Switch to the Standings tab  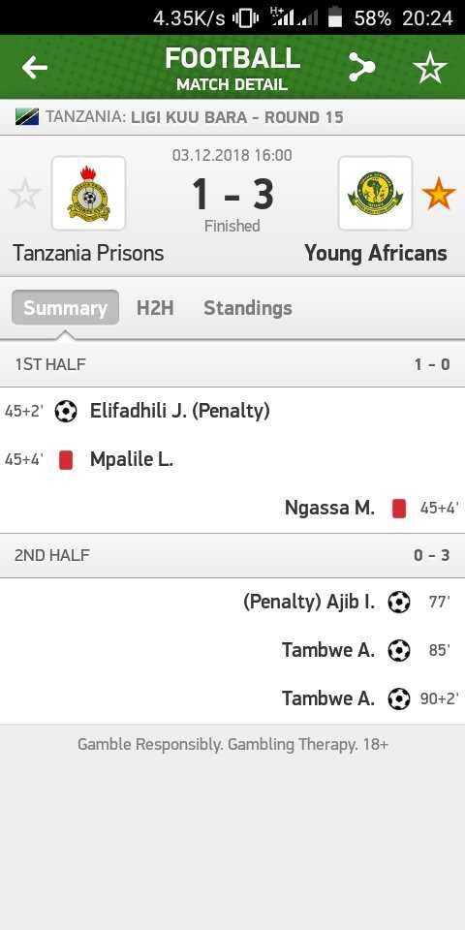click(x=248, y=308)
